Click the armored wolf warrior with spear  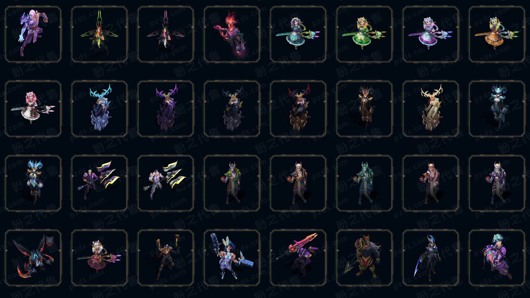coord(364,258)
